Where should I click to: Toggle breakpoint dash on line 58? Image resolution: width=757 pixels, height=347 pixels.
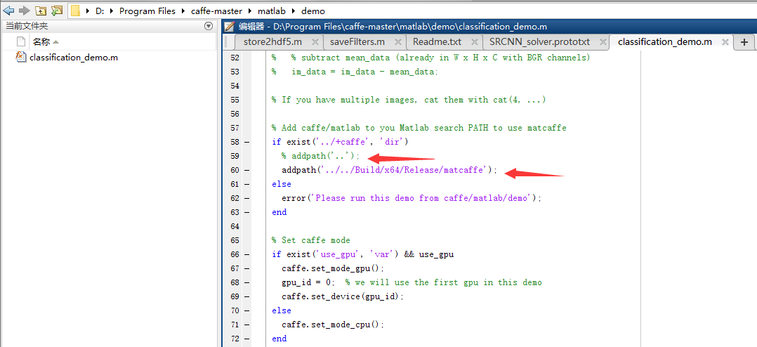[247, 142]
